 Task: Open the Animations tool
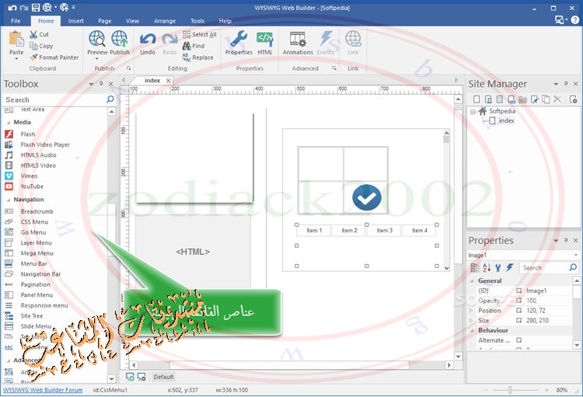tap(298, 39)
